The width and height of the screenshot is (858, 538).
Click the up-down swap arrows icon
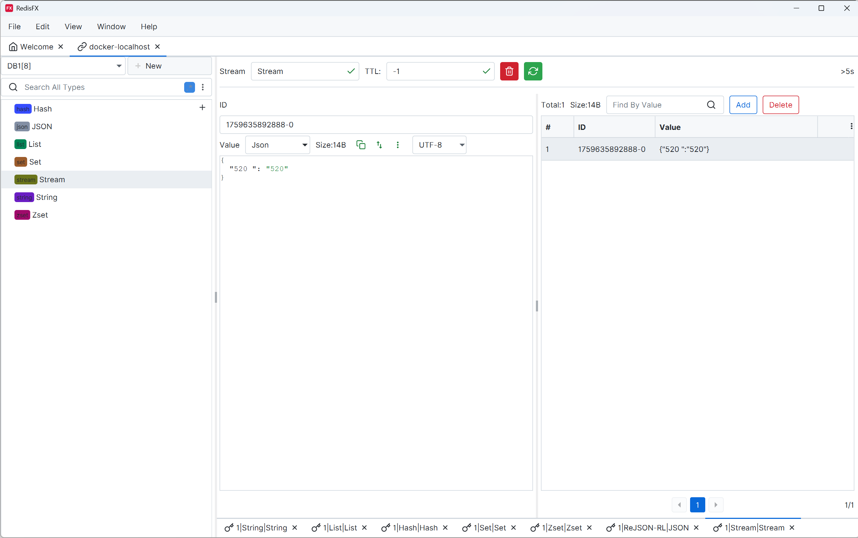coord(379,145)
